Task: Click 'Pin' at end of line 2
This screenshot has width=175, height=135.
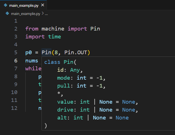Action: (95, 29)
